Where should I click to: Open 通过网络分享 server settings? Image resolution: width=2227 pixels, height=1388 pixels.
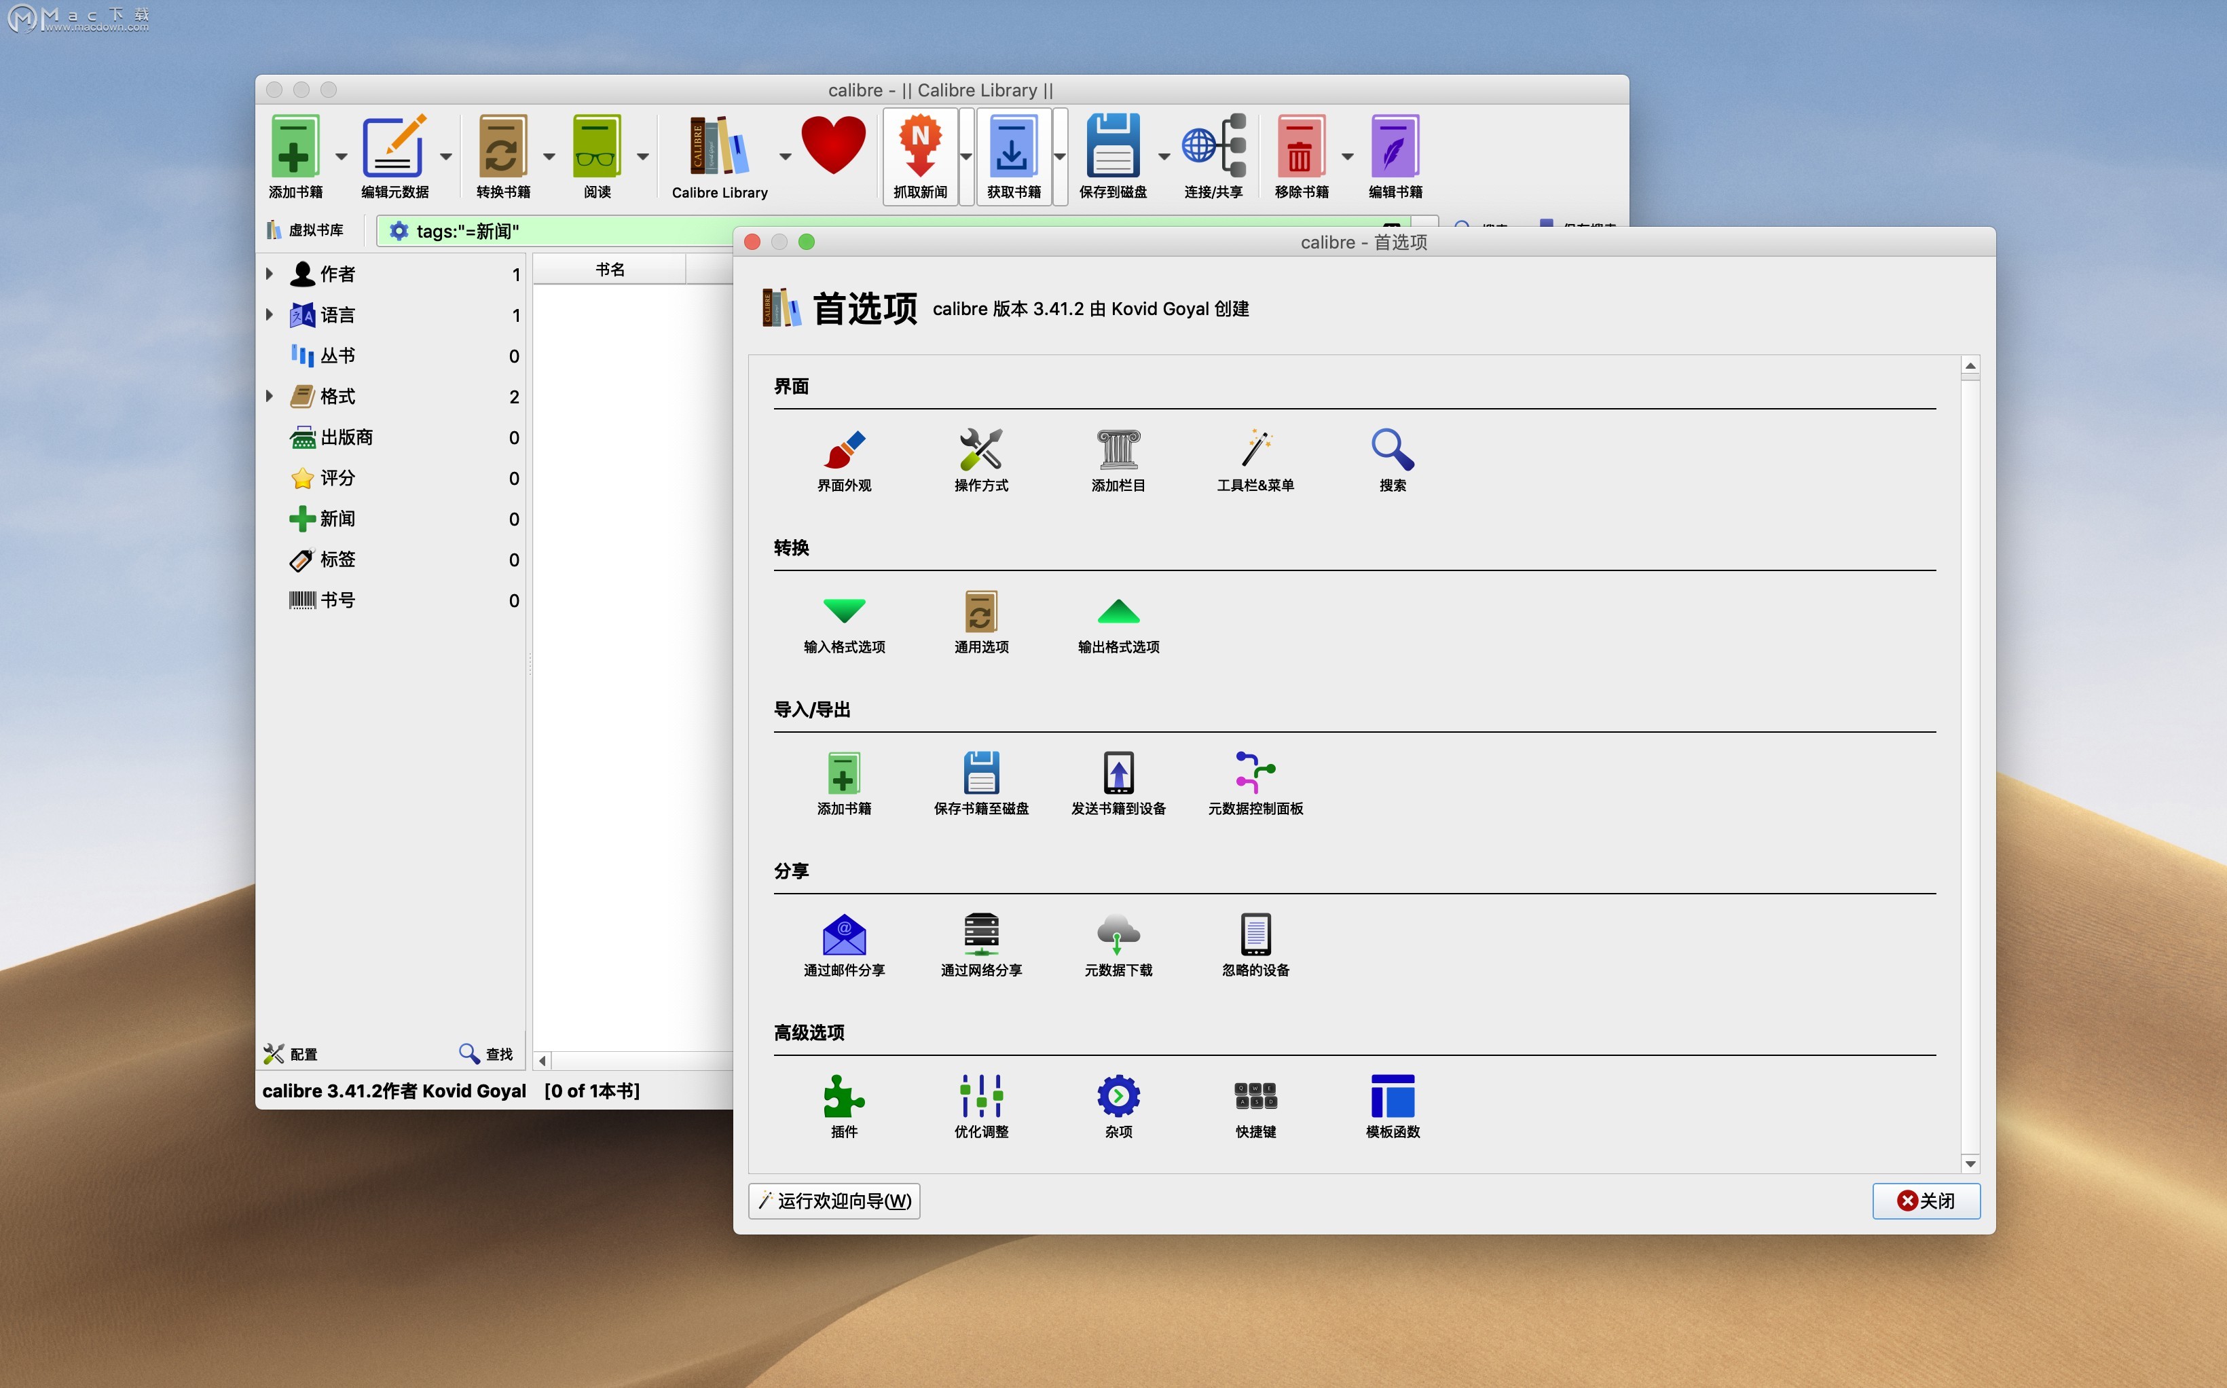981,945
